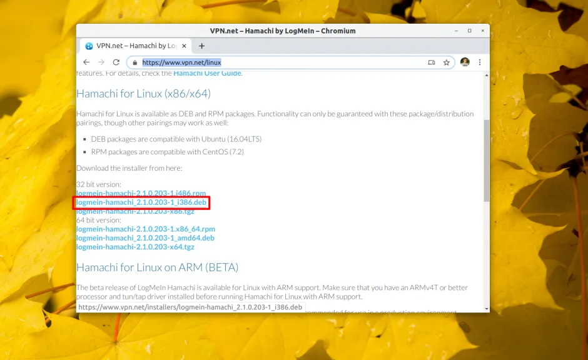Image resolution: width=588 pixels, height=360 pixels.
Task: Bookmark this page with the star icon
Action: pos(446,62)
